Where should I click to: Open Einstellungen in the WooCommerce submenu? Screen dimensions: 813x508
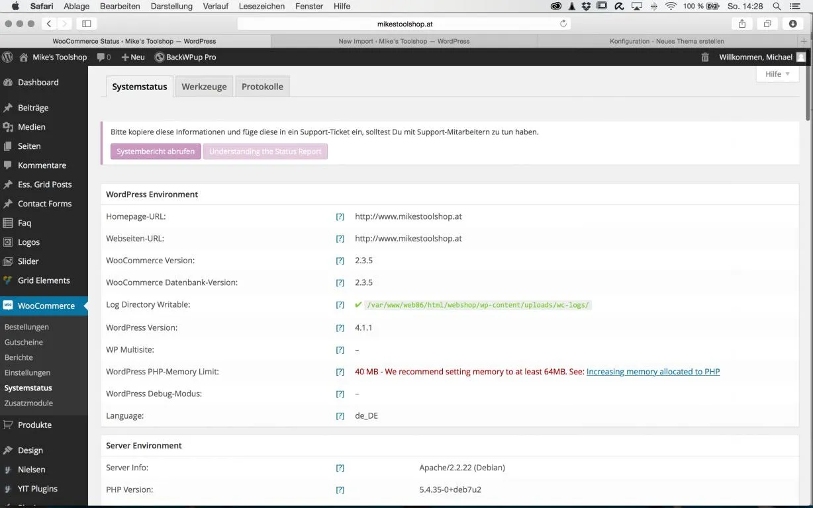[27, 372]
